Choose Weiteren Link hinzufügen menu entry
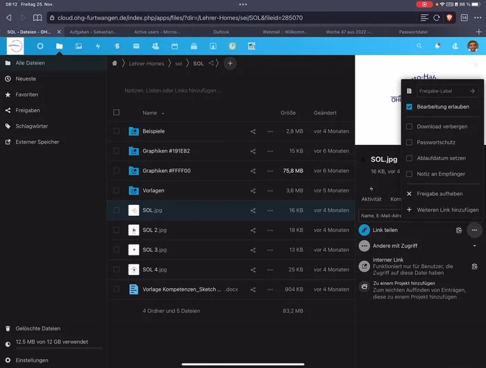This screenshot has width=486, height=368. point(447,210)
